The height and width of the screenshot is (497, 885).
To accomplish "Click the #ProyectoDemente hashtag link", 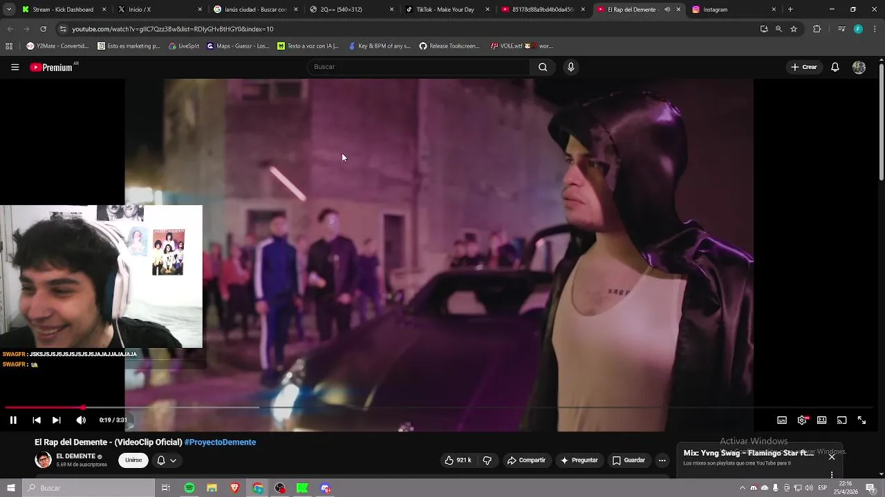I will [x=220, y=442].
